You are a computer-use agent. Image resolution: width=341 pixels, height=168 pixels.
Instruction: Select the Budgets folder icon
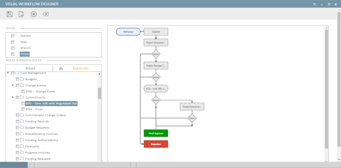22,79
